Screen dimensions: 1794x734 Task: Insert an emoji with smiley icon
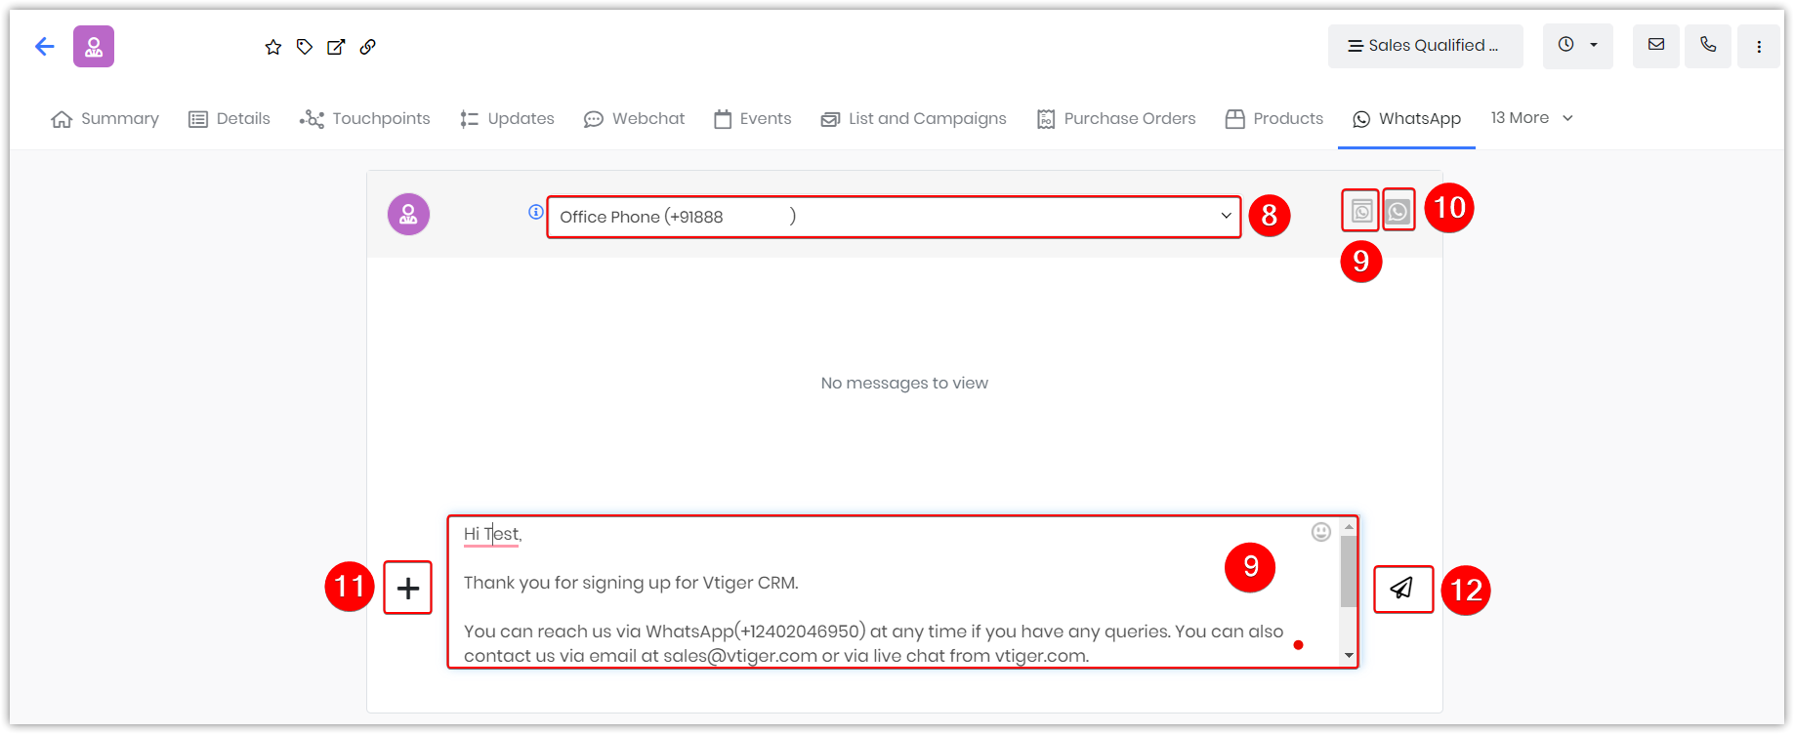coord(1321,532)
